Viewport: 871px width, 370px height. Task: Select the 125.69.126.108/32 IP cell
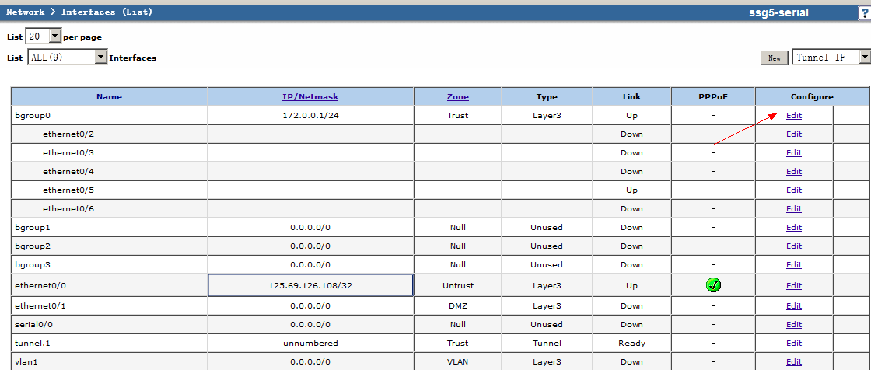tap(310, 285)
